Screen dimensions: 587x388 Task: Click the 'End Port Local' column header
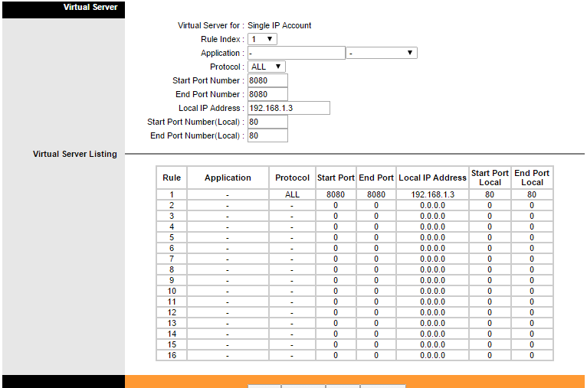click(x=532, y=178)
